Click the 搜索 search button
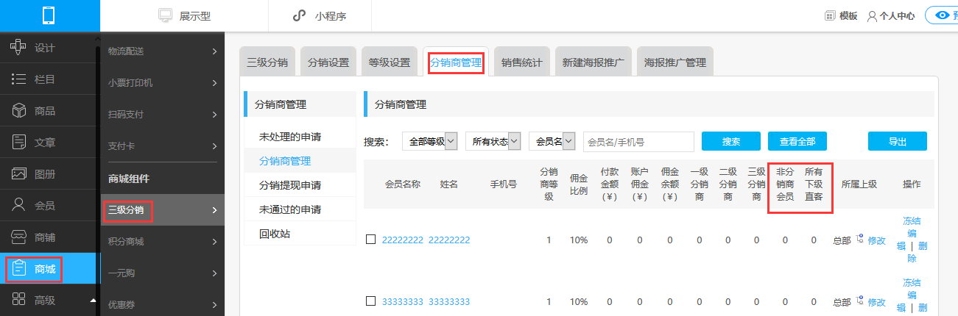This screenshot has height=316, width=958. click(730, 141)
